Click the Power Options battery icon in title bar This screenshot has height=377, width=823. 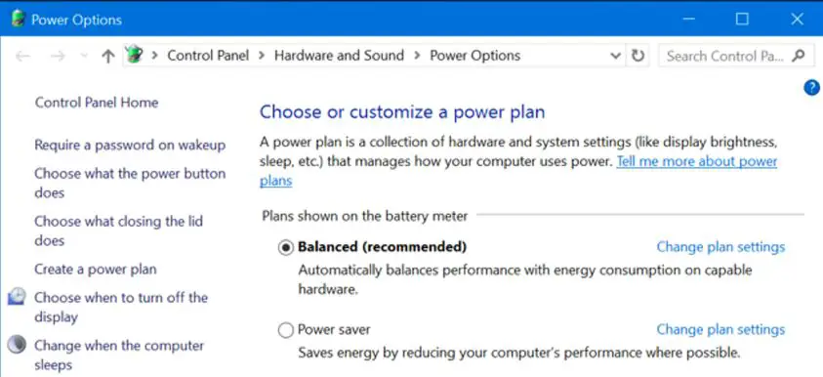[x=18, y=20]
